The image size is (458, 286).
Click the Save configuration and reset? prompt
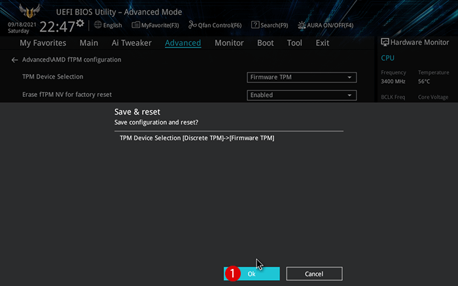[156, 122]
